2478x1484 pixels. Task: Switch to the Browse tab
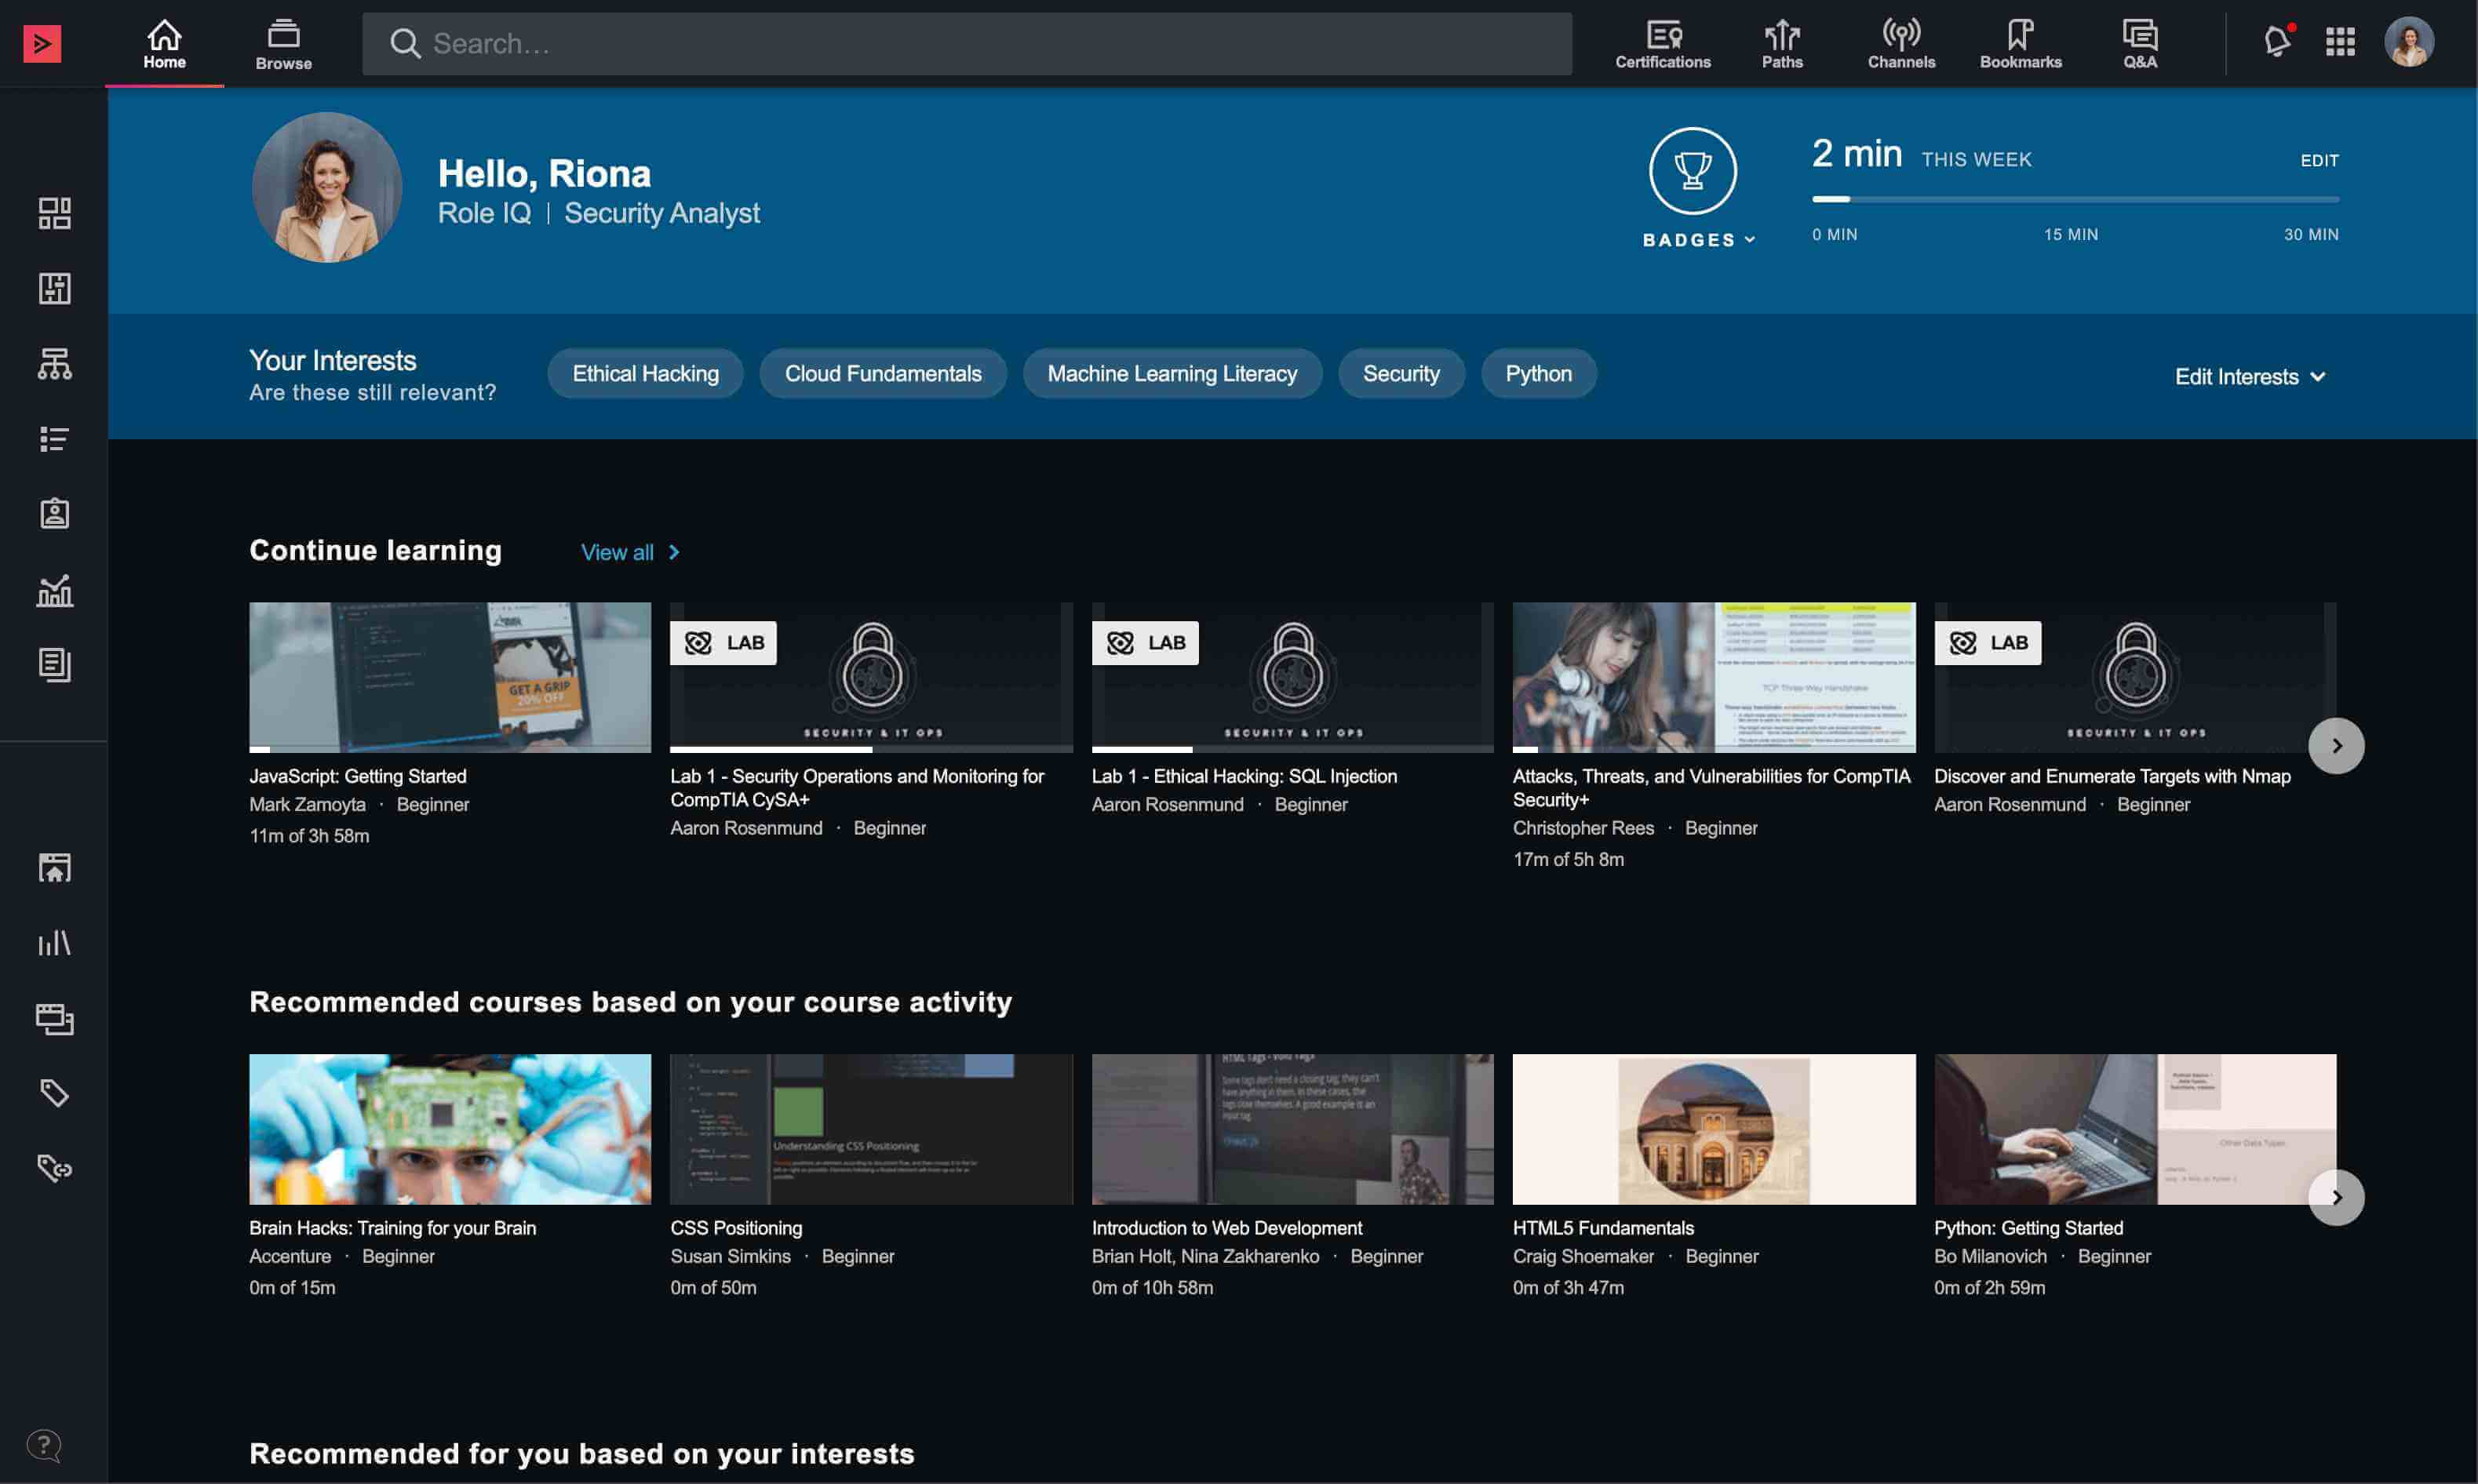coord(283,44)
